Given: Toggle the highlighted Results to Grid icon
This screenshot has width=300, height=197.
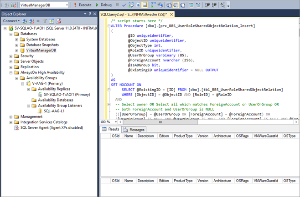Looking at the screenshot, I should coord(176,5).
